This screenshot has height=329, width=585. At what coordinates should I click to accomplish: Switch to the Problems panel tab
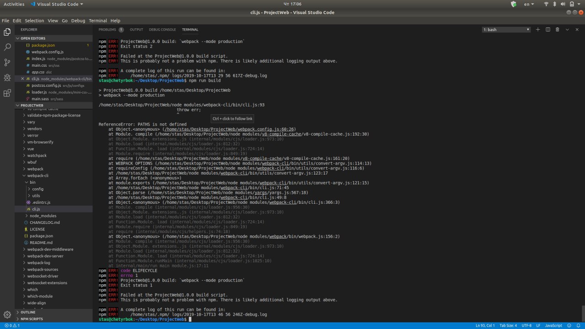pyautogui.click(x=111, y=30)
